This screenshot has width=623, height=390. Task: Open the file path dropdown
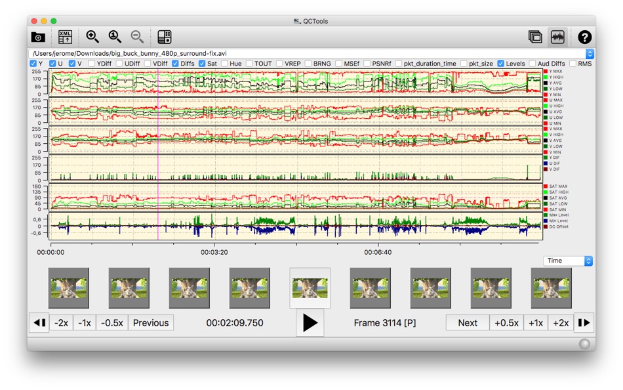point(589,54)
